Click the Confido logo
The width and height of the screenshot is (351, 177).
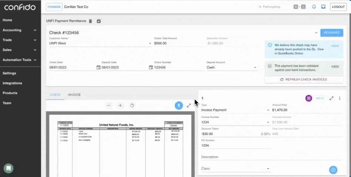coord(20,7)
